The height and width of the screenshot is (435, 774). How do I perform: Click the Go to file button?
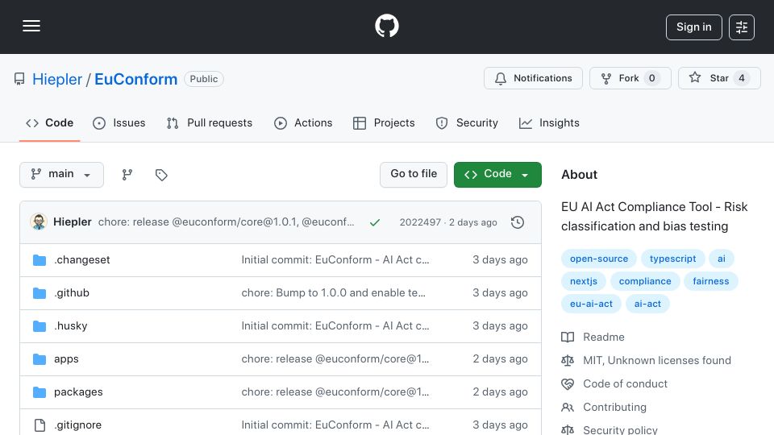coord(414,175)
